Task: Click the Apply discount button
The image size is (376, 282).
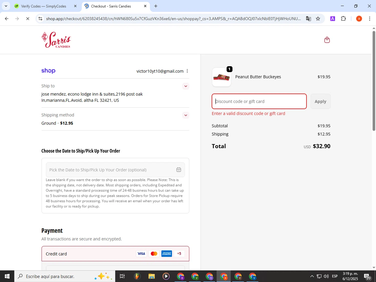Action: click(x=320, y=101)
